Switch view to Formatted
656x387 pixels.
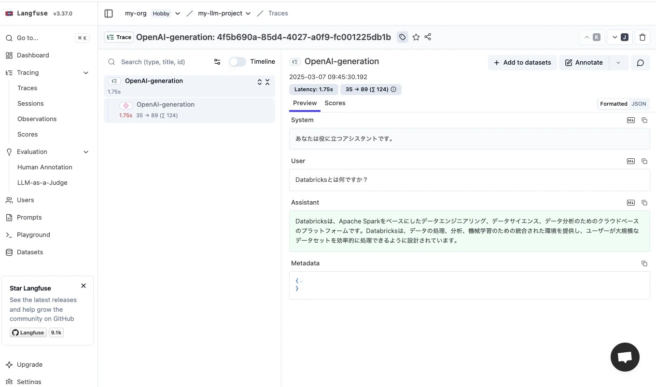(x=614, y=104)
